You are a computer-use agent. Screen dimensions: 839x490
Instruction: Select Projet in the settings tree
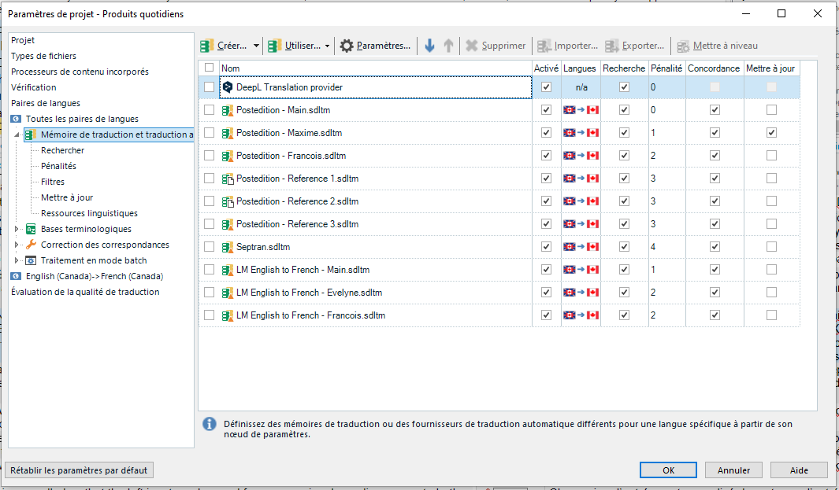(23, 40)
